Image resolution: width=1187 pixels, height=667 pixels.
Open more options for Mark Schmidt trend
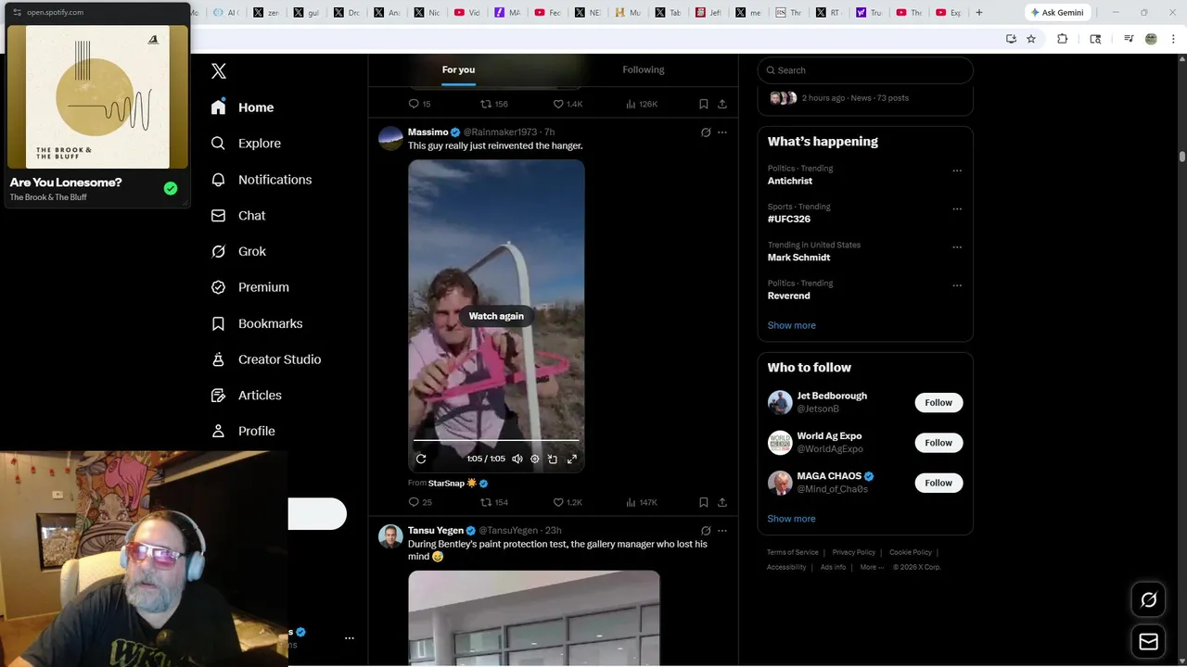(x=957, y=247)
